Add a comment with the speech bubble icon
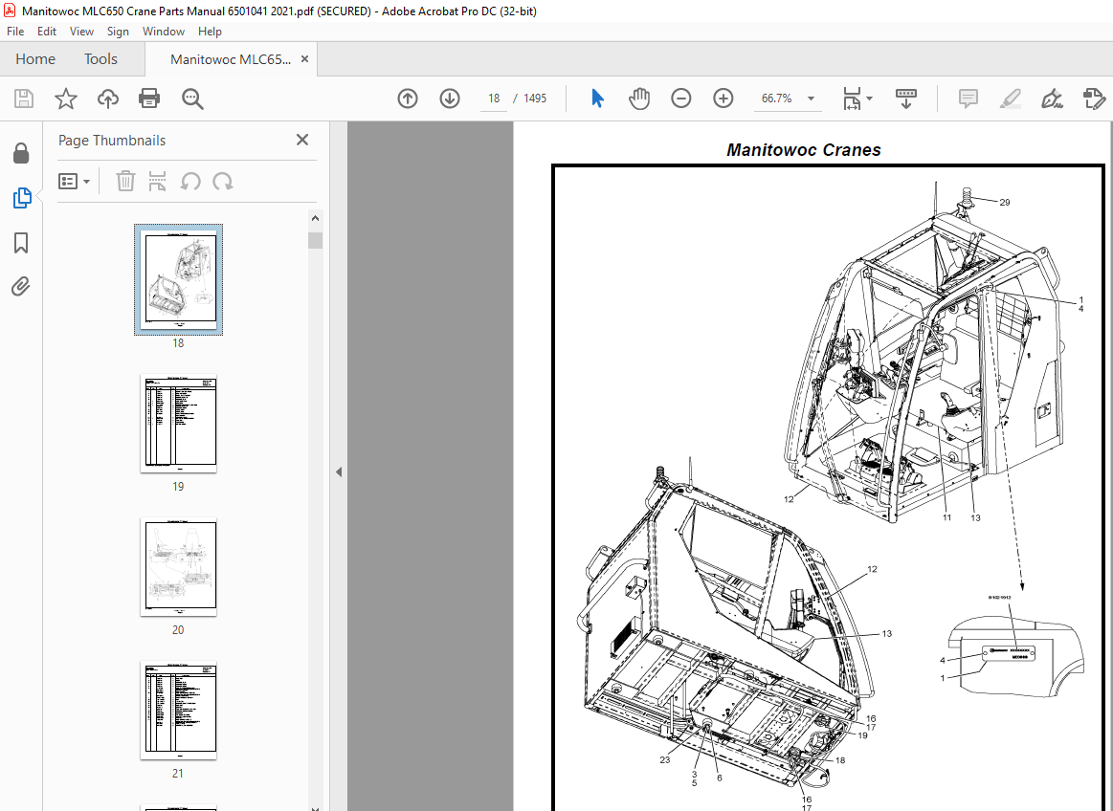 click(x=968, y=99)
